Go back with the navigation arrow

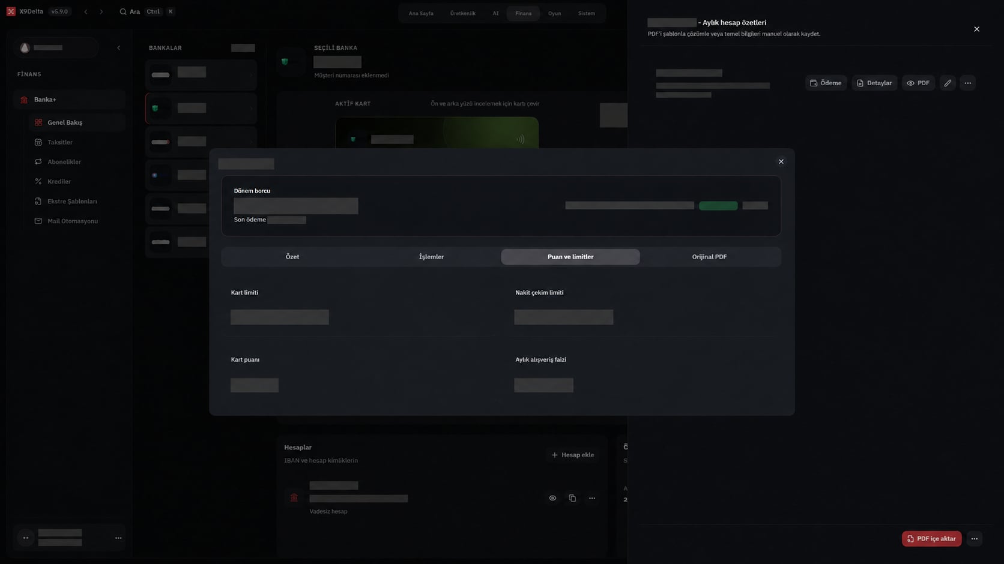click(x=86, y=11)
